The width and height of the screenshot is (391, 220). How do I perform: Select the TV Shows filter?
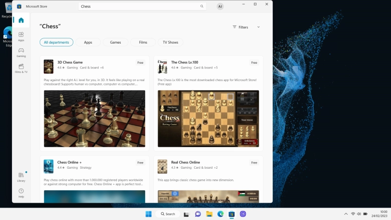pos(170,42)
